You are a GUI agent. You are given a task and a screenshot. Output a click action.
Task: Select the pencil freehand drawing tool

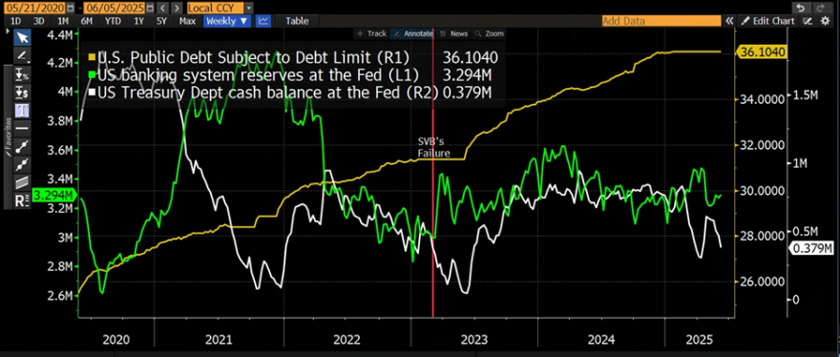[x=22, y=55]
